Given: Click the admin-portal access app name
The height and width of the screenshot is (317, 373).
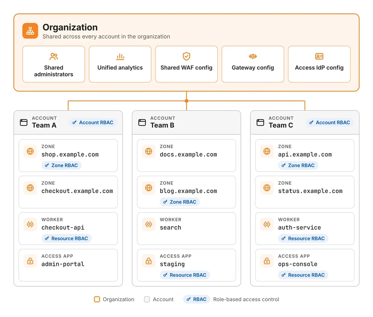Looking at the screenshot, I should 63,264.
